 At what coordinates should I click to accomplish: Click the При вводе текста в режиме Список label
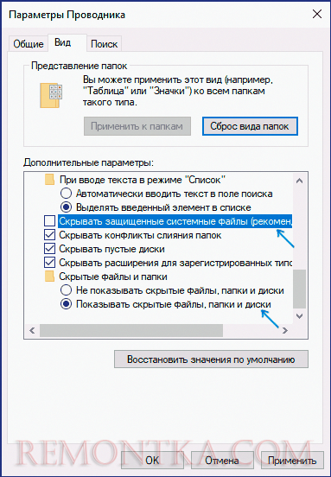143,180
